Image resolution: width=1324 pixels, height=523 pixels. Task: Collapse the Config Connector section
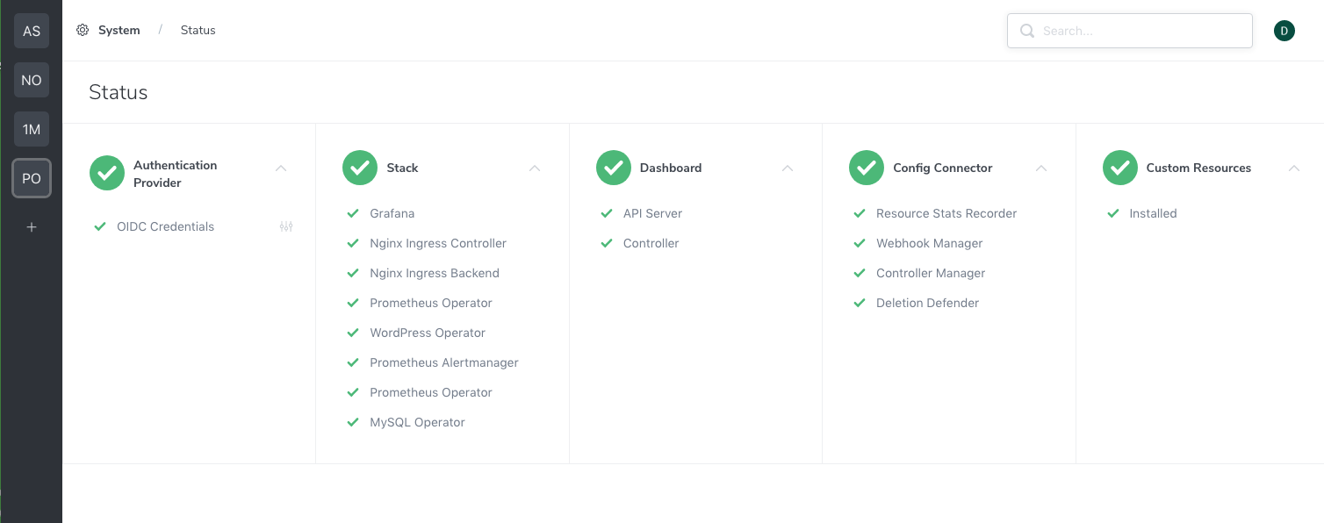pos(1041,168)
